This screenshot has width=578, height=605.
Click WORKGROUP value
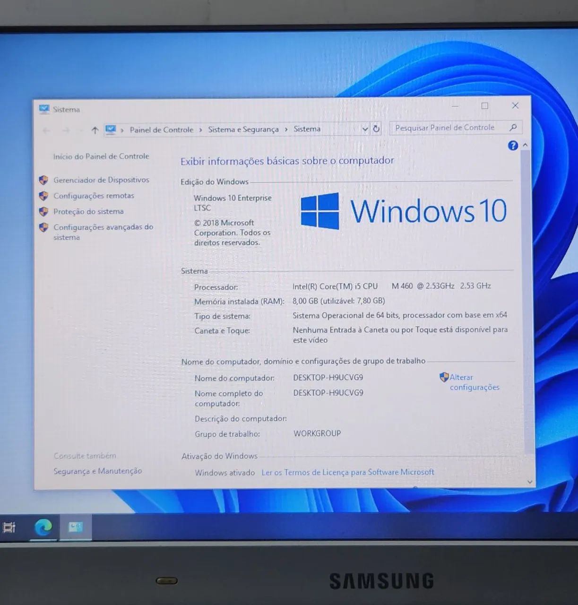(x=317, y=433)
